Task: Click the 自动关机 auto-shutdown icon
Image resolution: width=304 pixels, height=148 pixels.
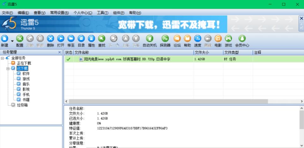Action: [x=149, y=39]
